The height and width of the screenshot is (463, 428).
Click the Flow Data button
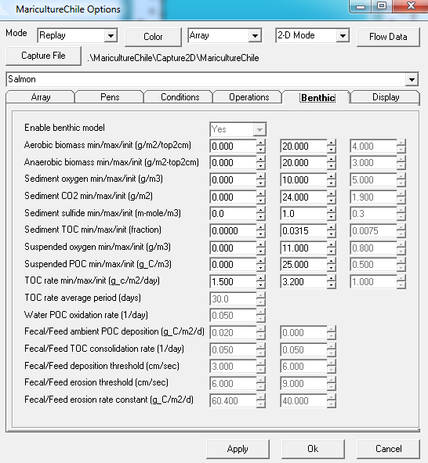coord(388,37)
